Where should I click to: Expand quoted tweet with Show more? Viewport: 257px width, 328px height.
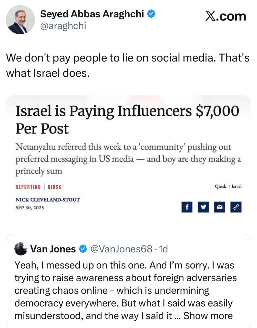click(x=208, y=316)
